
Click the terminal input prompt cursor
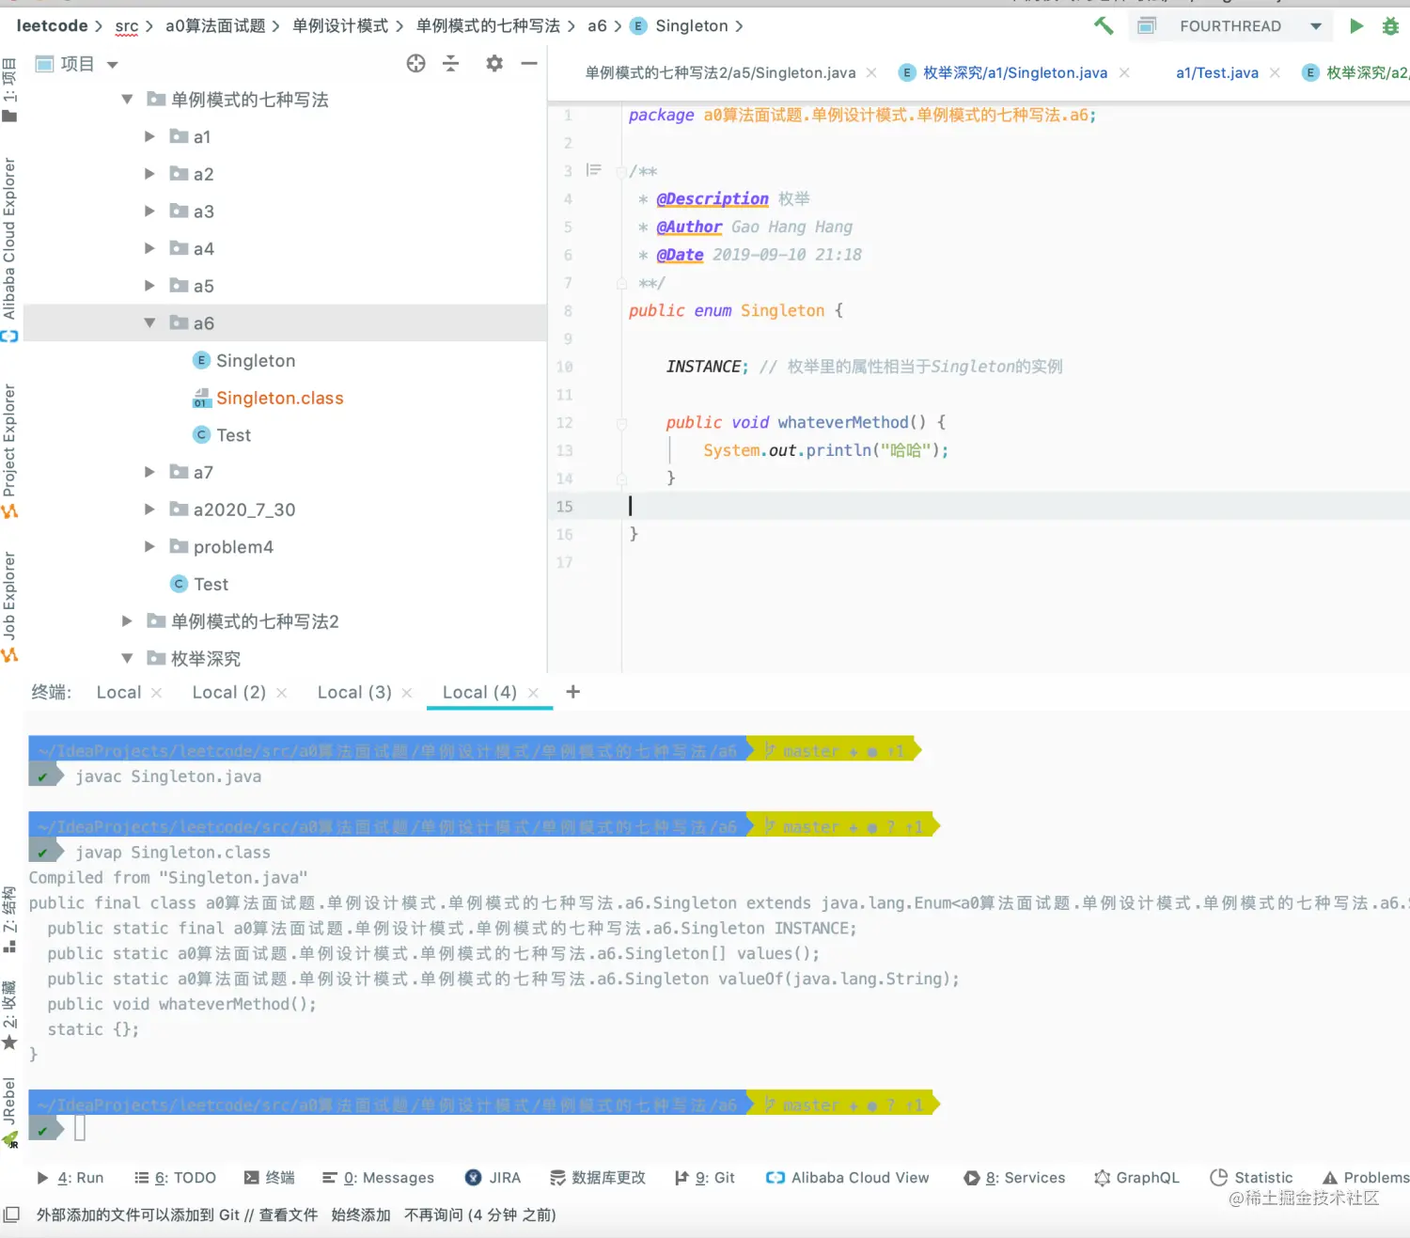80,1128
